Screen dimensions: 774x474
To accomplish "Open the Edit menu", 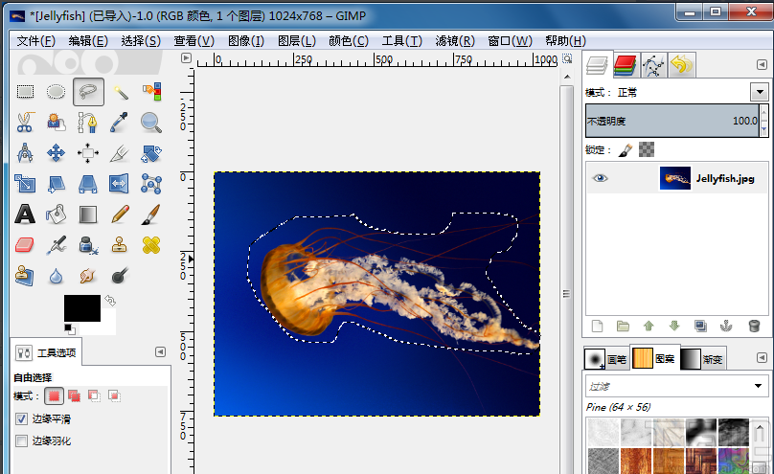I will [88, 41].
